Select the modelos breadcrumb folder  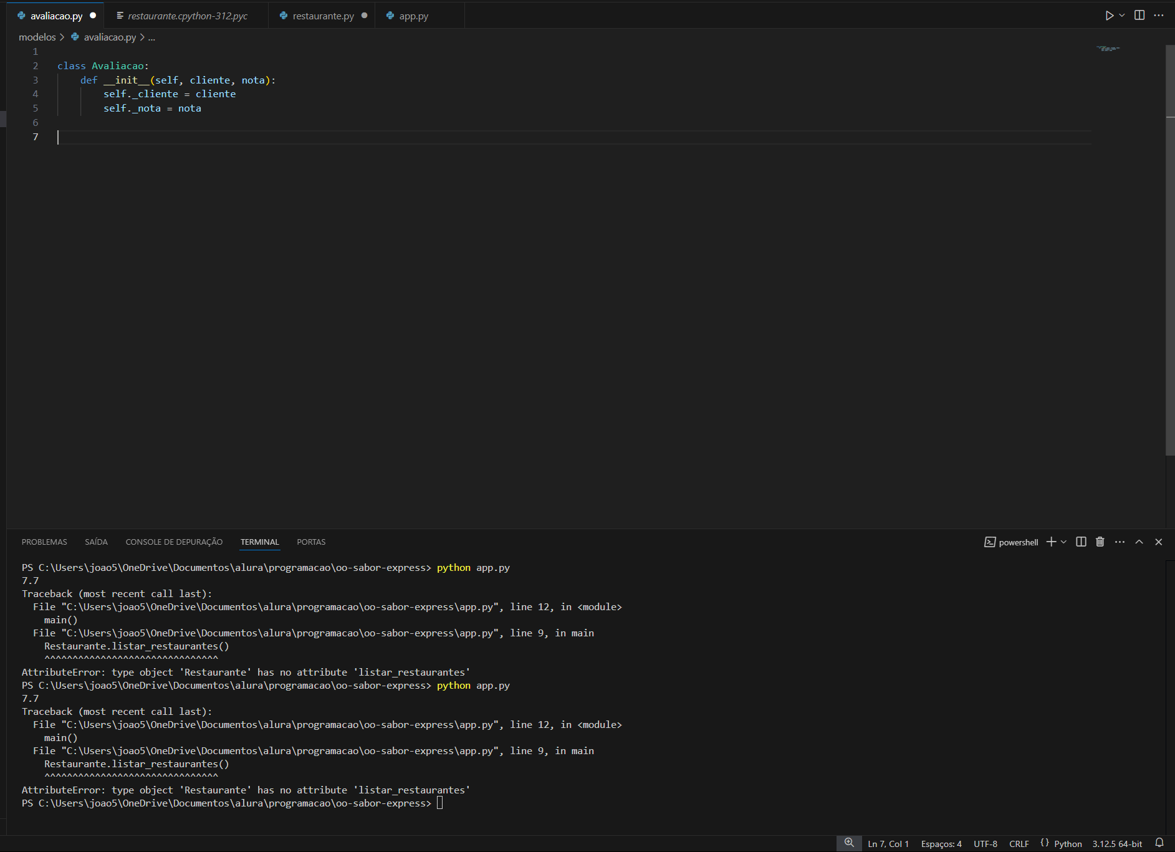(x=37, y=37)
